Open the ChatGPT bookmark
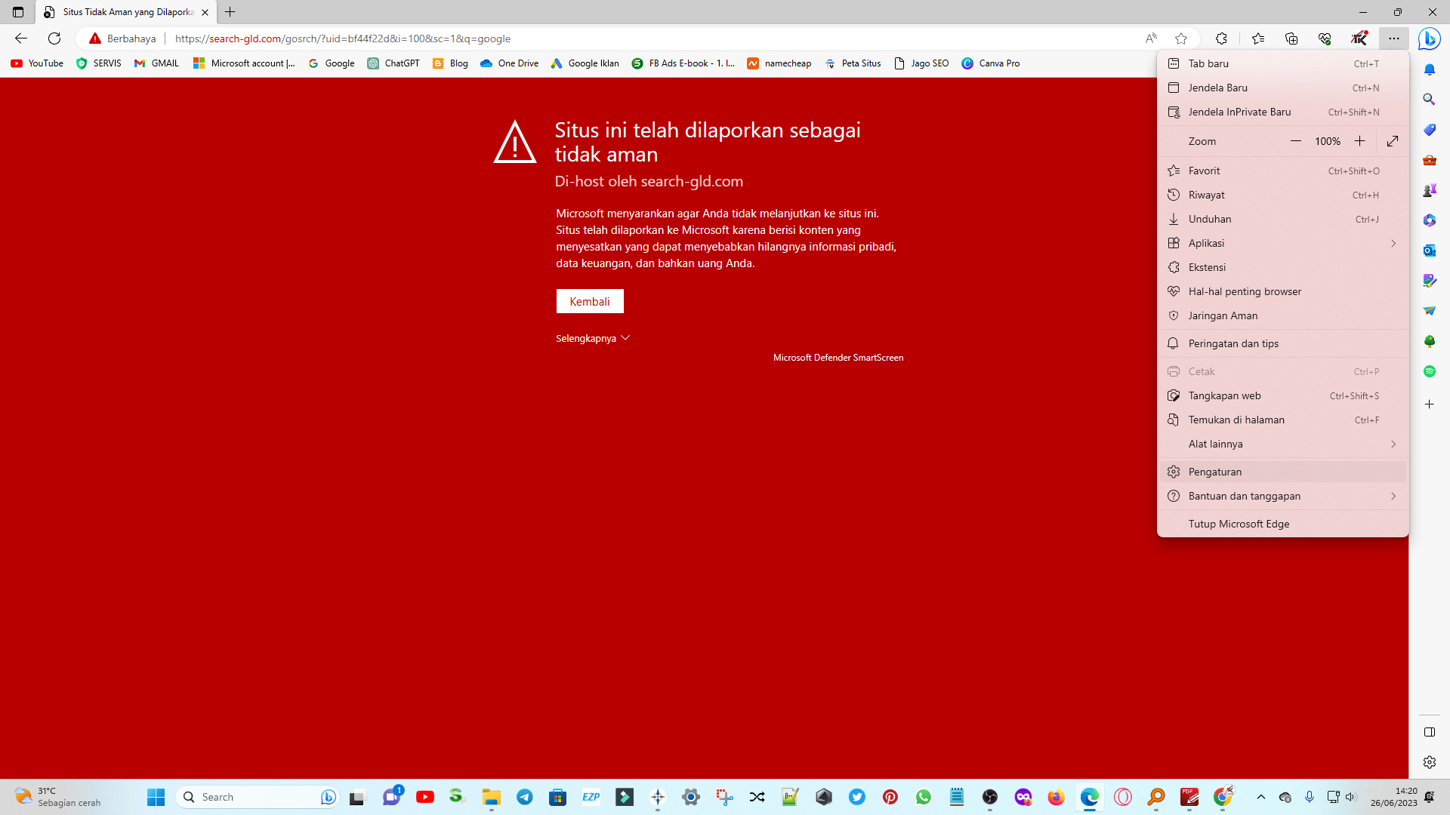The width and height of the screenshot is (1450, 815). click(x=393, y=63)
